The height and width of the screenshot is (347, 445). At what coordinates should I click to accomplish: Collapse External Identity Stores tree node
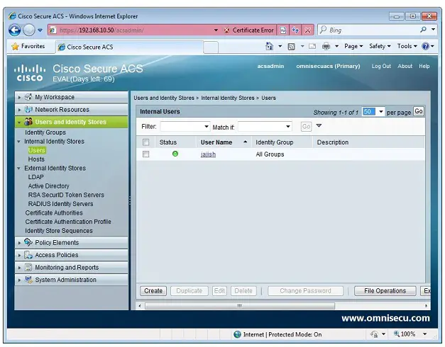tap(18, 169)
